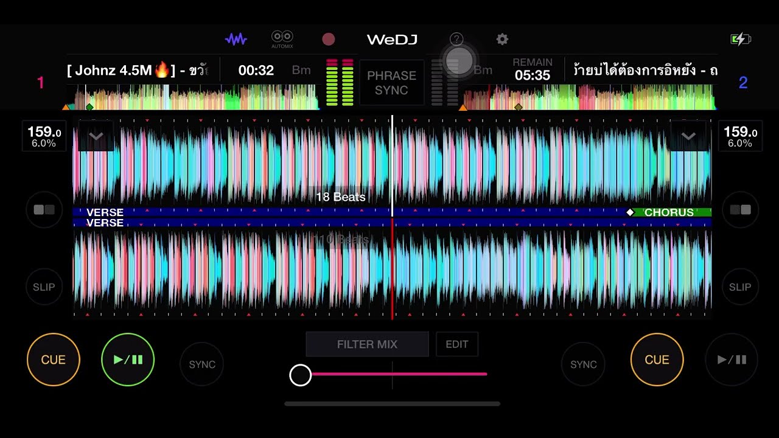This screenshot has width=779, height=438.
Task: Select deck 1 VERSE phrase label
Action: (105, 212)
